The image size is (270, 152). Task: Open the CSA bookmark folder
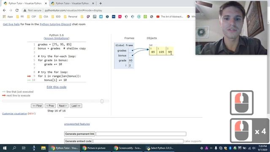click(43, 16)
